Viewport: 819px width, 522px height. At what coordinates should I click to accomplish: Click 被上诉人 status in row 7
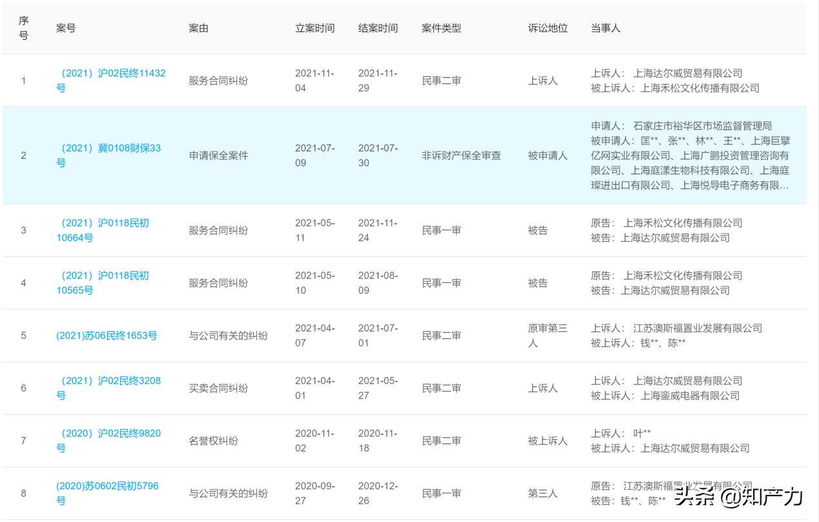[548, 441]
